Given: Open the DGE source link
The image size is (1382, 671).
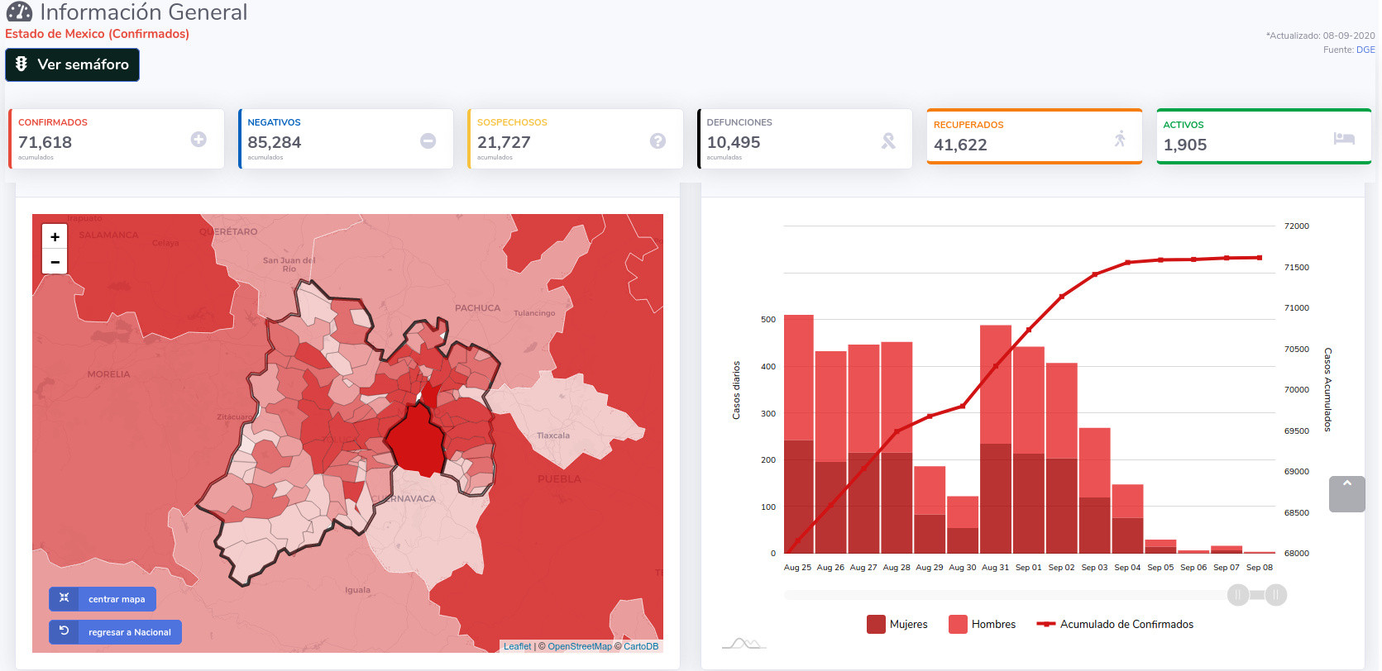Looking at the screenshot, I should (x=1365, y=50).
